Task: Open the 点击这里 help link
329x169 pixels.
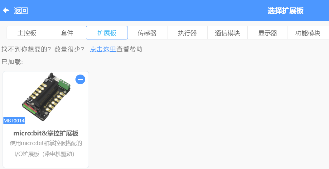Action: point(103,49)
